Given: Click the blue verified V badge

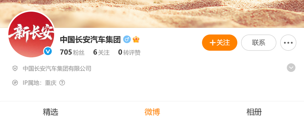Looking at the screenshot, I should pos(48,51).
